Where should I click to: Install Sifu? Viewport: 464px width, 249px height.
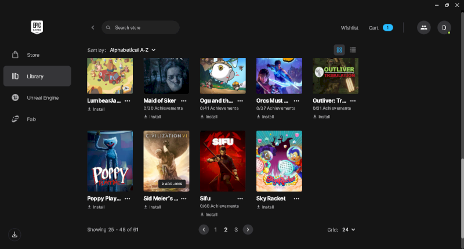click(x=209, y=214)
